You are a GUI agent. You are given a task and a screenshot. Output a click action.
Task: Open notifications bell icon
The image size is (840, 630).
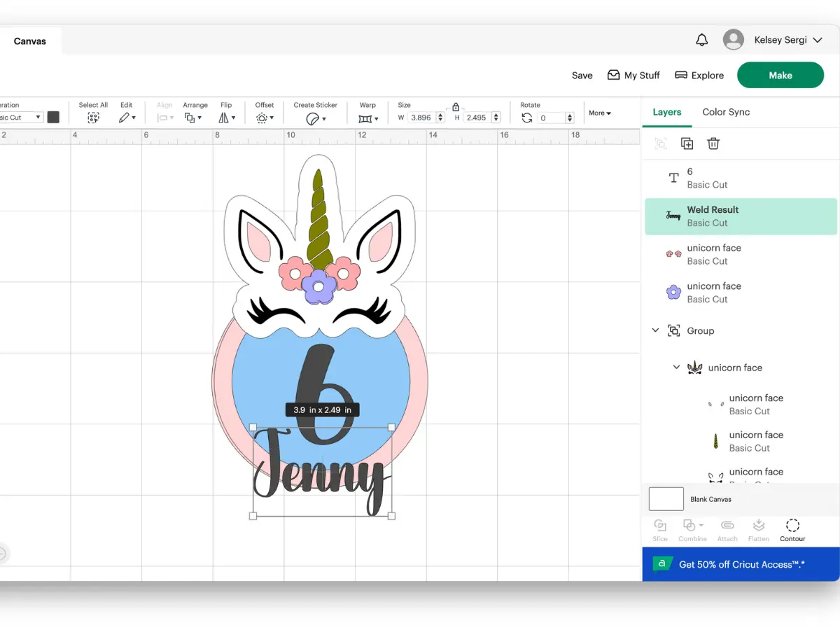[x=701, y=40]
